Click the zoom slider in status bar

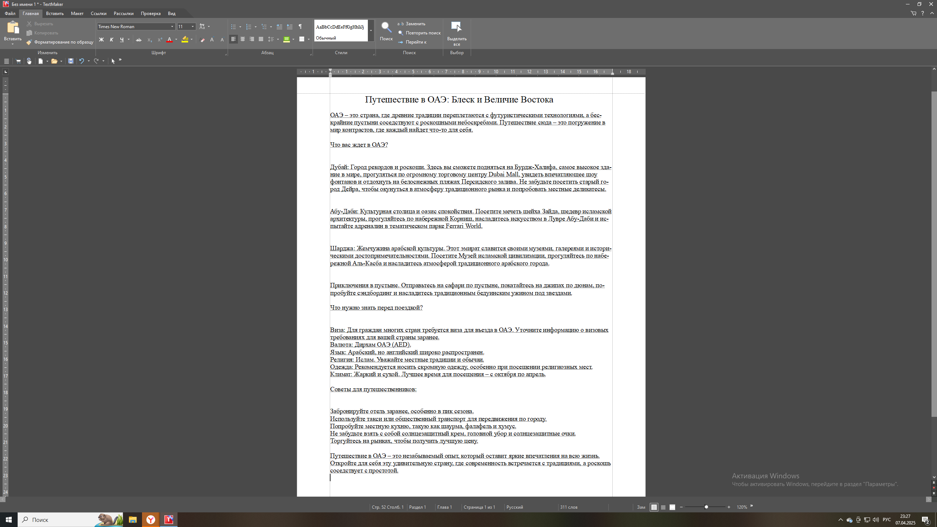tap(706, 507)
